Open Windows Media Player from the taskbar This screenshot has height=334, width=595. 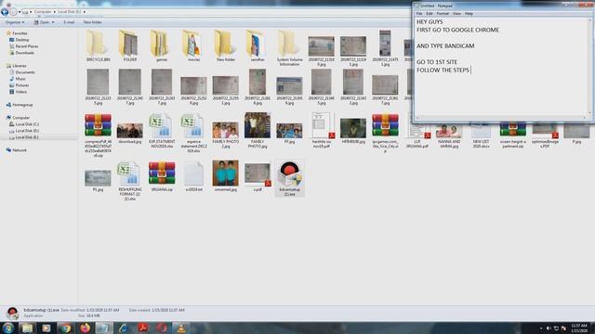tap(46, 328)
